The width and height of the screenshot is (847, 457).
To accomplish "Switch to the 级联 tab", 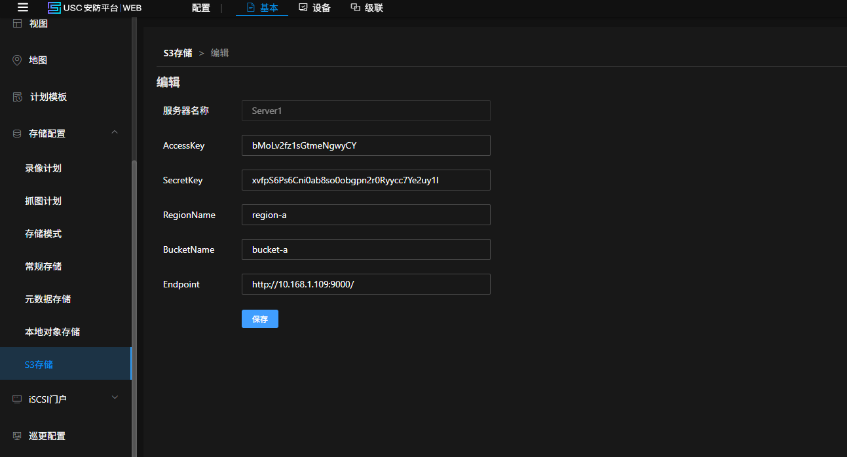I will (x=367, y=8).
